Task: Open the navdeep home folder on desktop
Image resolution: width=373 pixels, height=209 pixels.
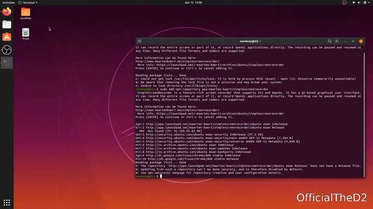Action: tap(26, 13)
